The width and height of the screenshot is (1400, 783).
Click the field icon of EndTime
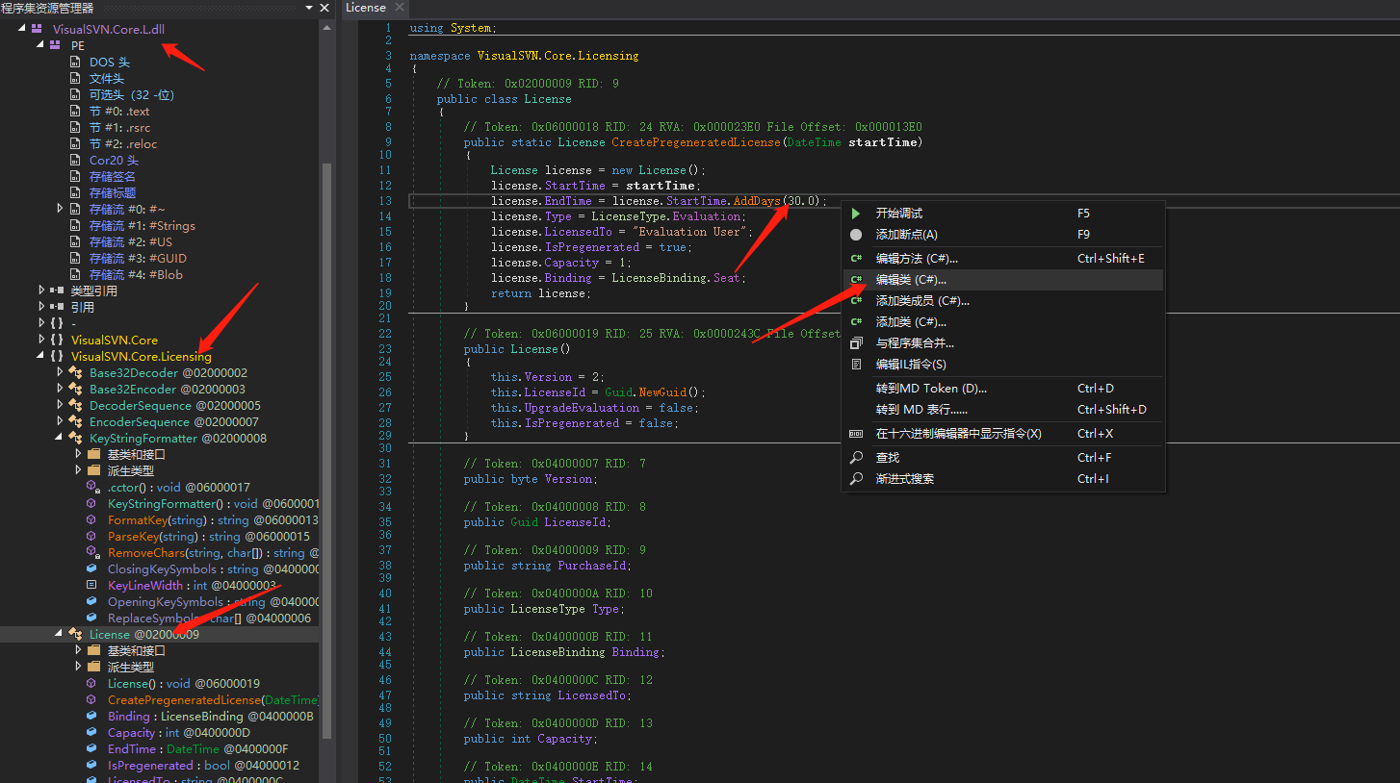pos(92,749)
